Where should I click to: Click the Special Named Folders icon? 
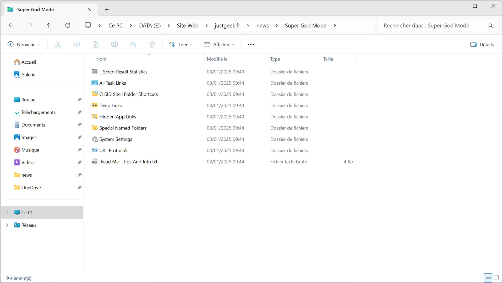point(95,128)
